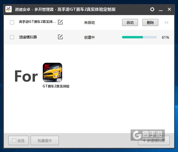Tick the checkbox for 逍遥模拟器 row
Image resolution: width=178 pixels, height=152 pixels.
12,37
